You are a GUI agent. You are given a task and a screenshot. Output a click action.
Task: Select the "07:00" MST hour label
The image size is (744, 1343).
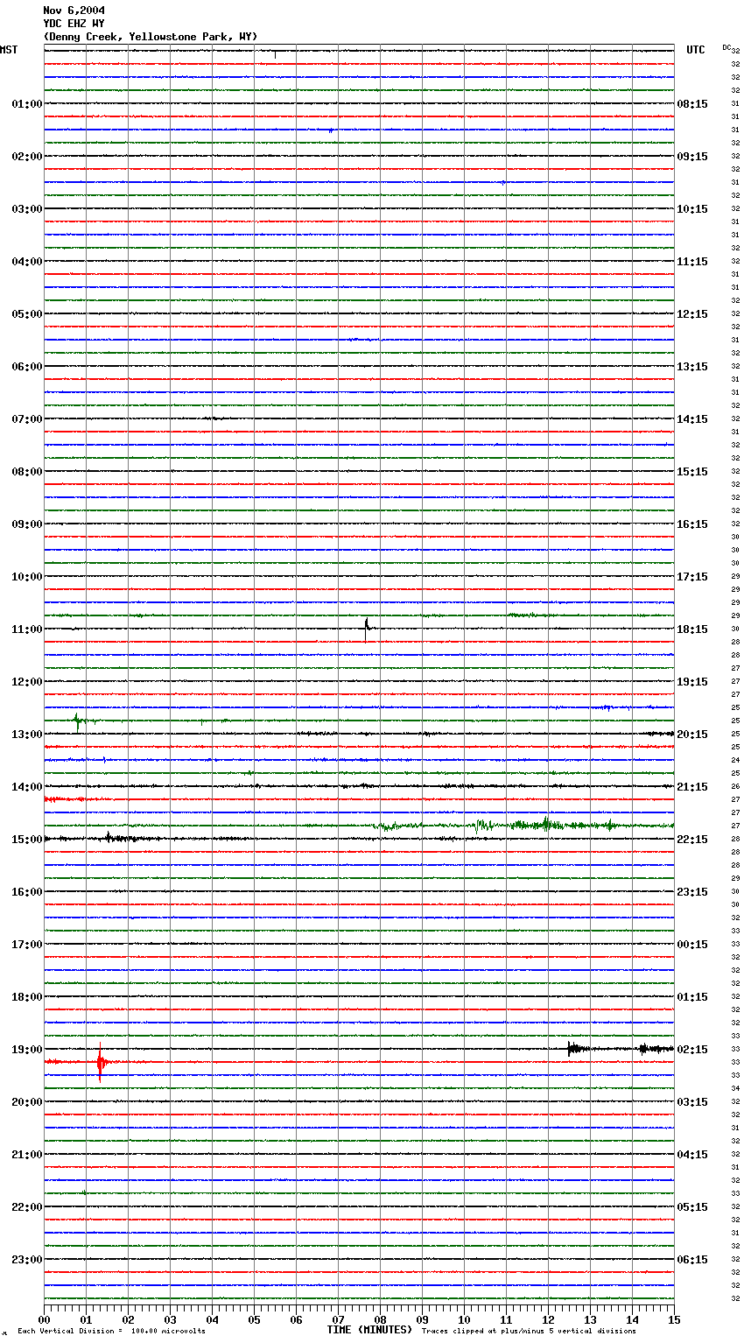tap(27, 419)
